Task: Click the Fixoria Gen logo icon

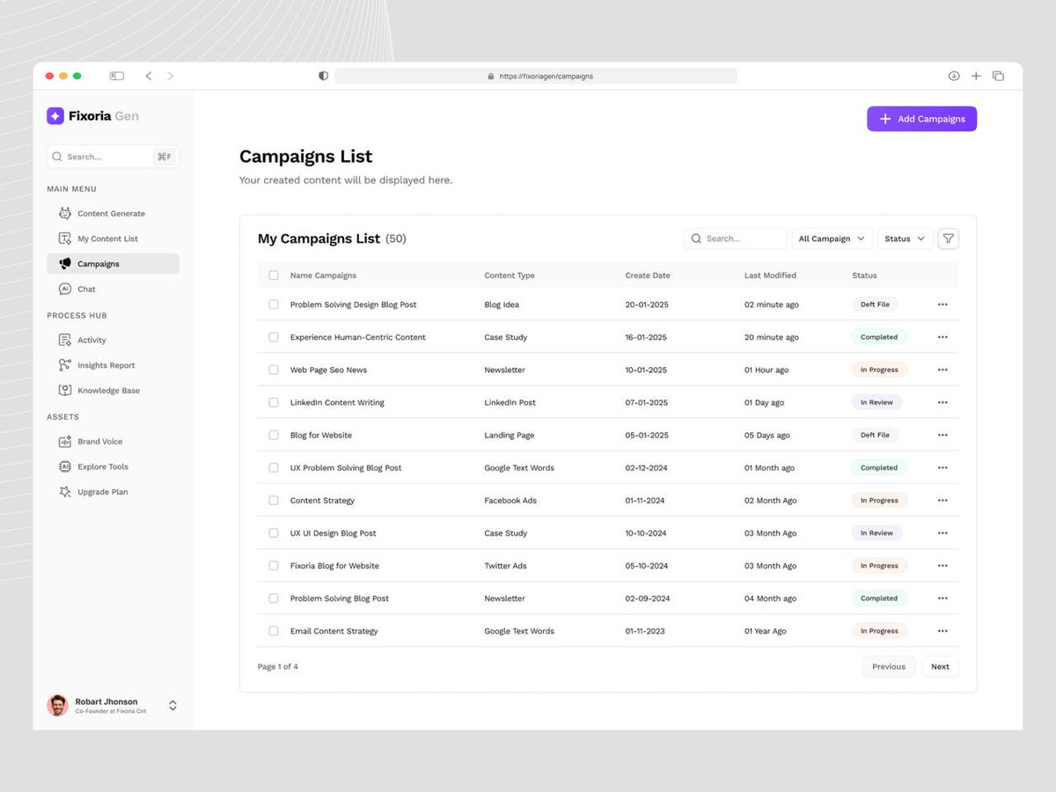Action: click(x=55, y=116)
